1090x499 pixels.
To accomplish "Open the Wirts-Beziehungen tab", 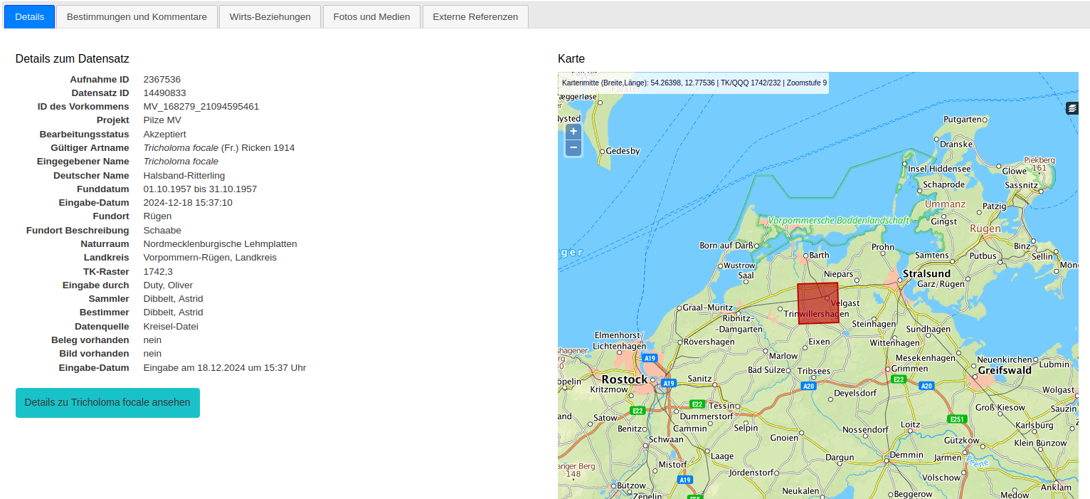I will pyautogui.click(x=270, y=16).
